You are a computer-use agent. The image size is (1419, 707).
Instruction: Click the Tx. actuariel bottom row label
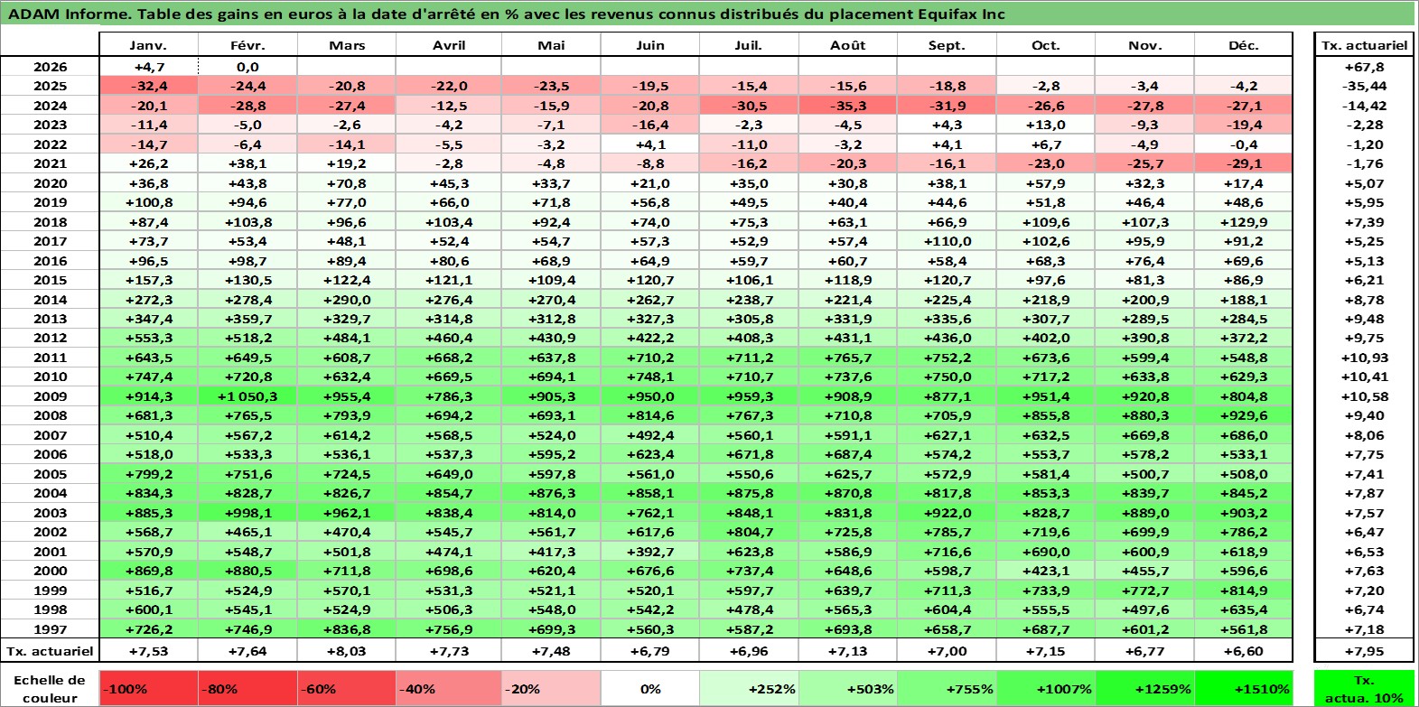[50, 651]
